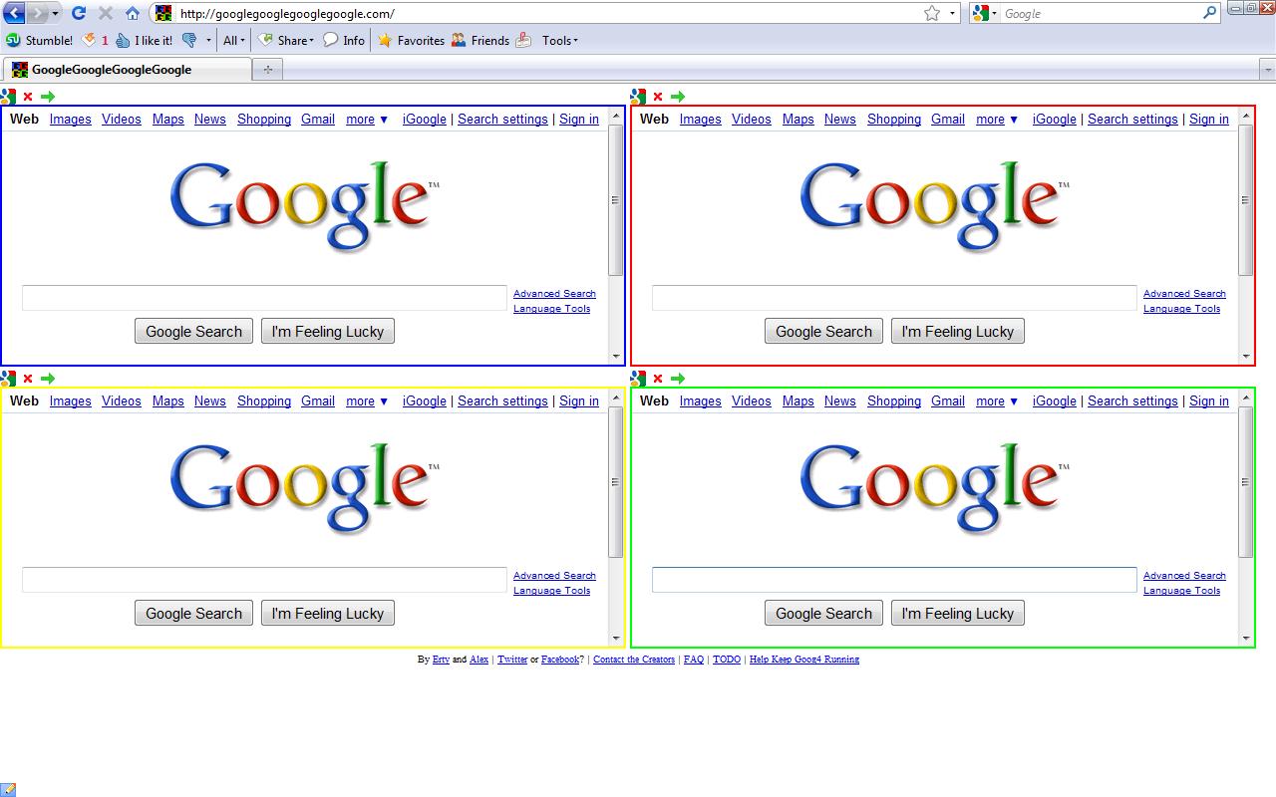Open News in the green-bordered pane
This screenshot has width=1276, height=797.
(x=840, y=401)
